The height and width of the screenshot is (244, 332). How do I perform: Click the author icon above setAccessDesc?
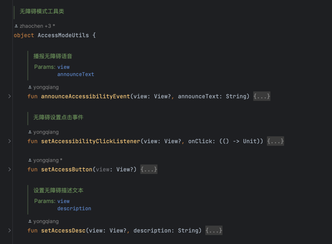[30, 221]
